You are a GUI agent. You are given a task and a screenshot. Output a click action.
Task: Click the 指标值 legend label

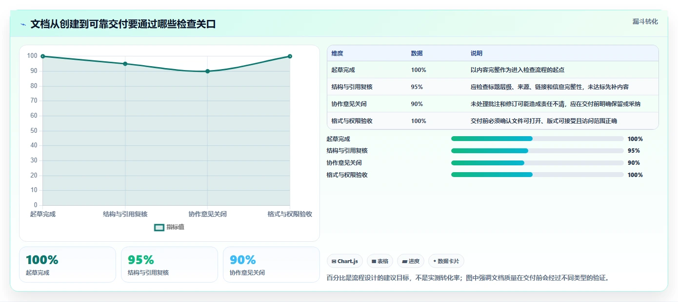[x=175, y=227]
